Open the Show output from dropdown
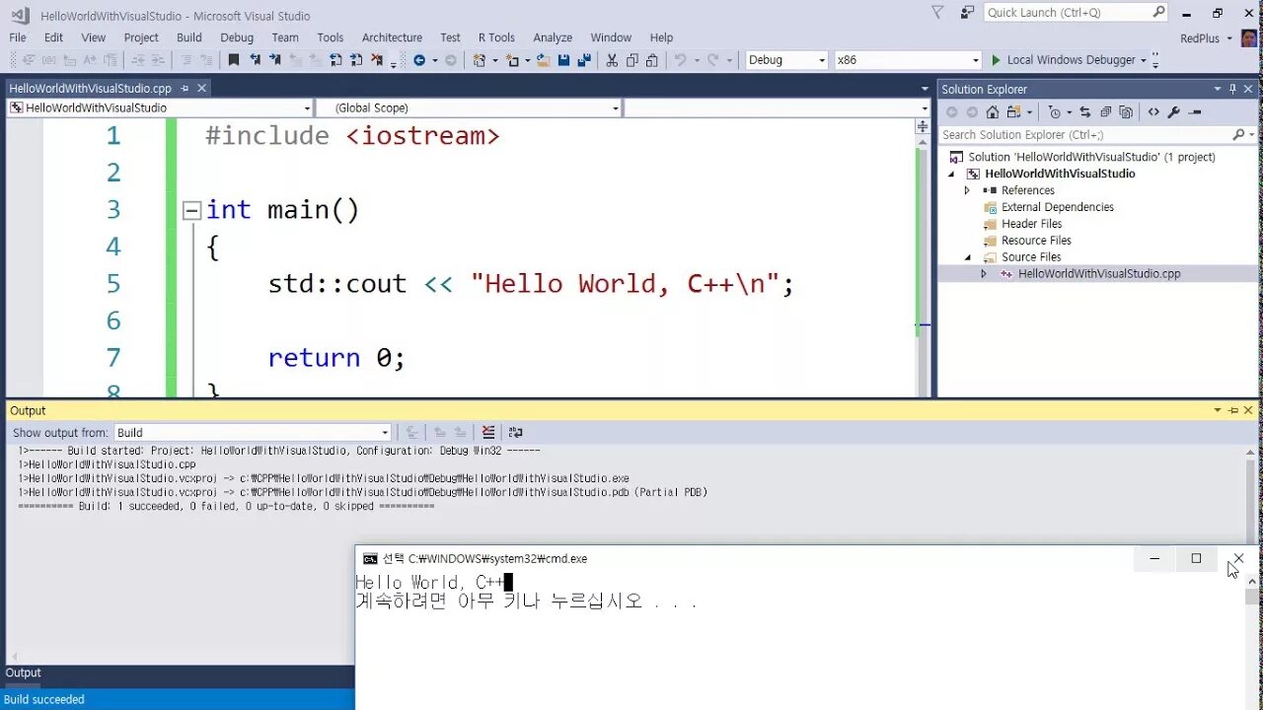Image resolution: width=1263 pixels, height=710 pixels. click(385, 432)
